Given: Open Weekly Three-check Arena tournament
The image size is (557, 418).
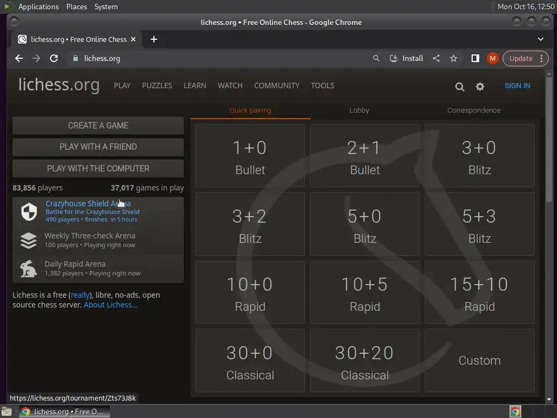Looking at the screenshot, I should point(98,240).
